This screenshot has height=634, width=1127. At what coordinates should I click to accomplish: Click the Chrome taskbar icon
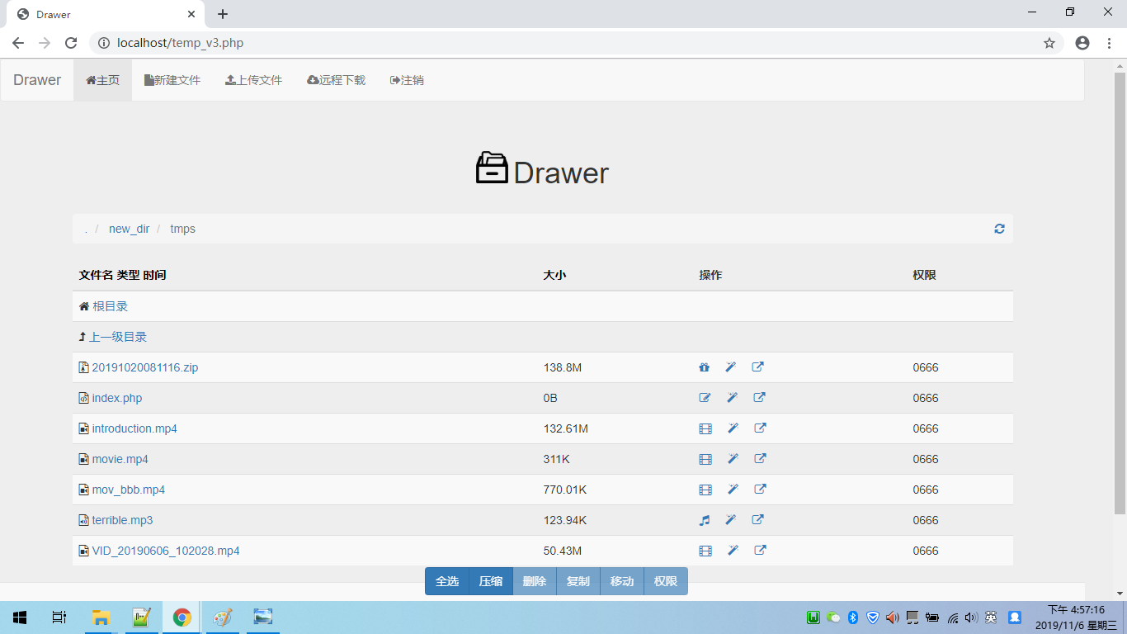(x=182, y=617)
